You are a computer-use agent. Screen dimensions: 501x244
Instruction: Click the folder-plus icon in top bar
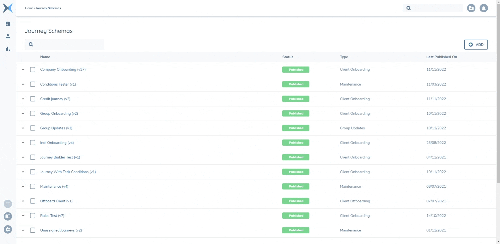[471, 8]
